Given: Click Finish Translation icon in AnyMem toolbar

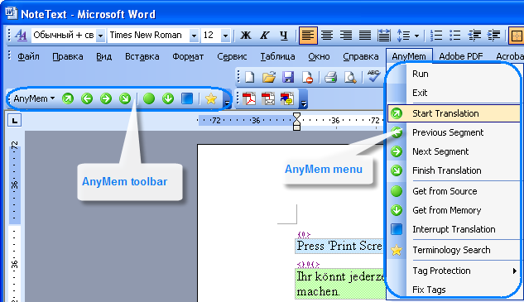Looking at the screenshot, I should [125, 98].
